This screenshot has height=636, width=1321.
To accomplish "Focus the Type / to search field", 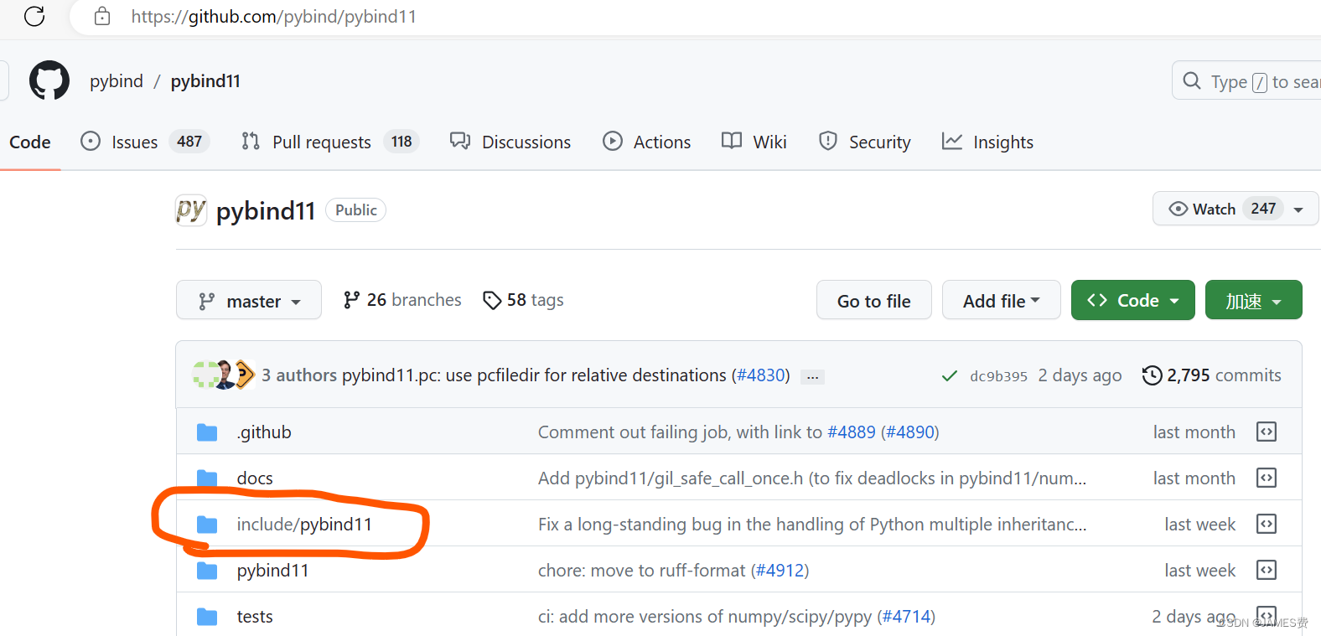I will point(1246,81).
